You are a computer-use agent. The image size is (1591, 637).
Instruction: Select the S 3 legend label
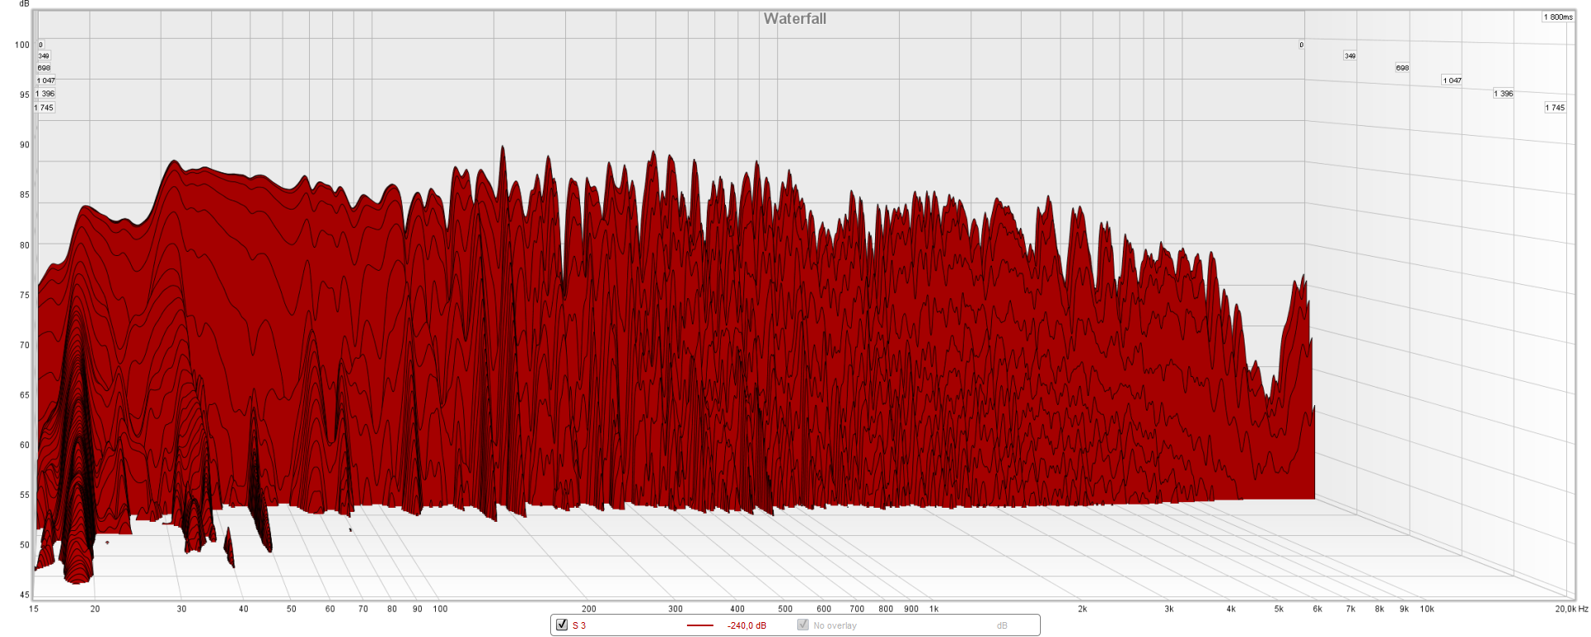click(x=578, y=625)
